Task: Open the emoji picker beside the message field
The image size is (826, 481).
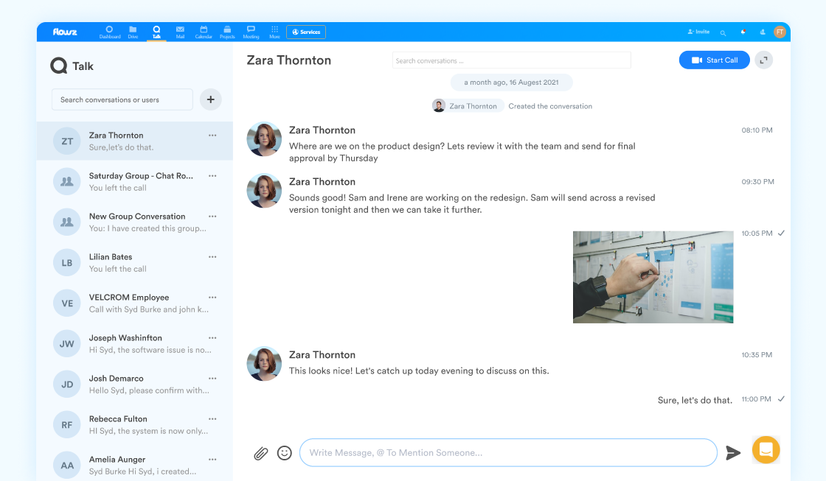Action: point(285,452)
